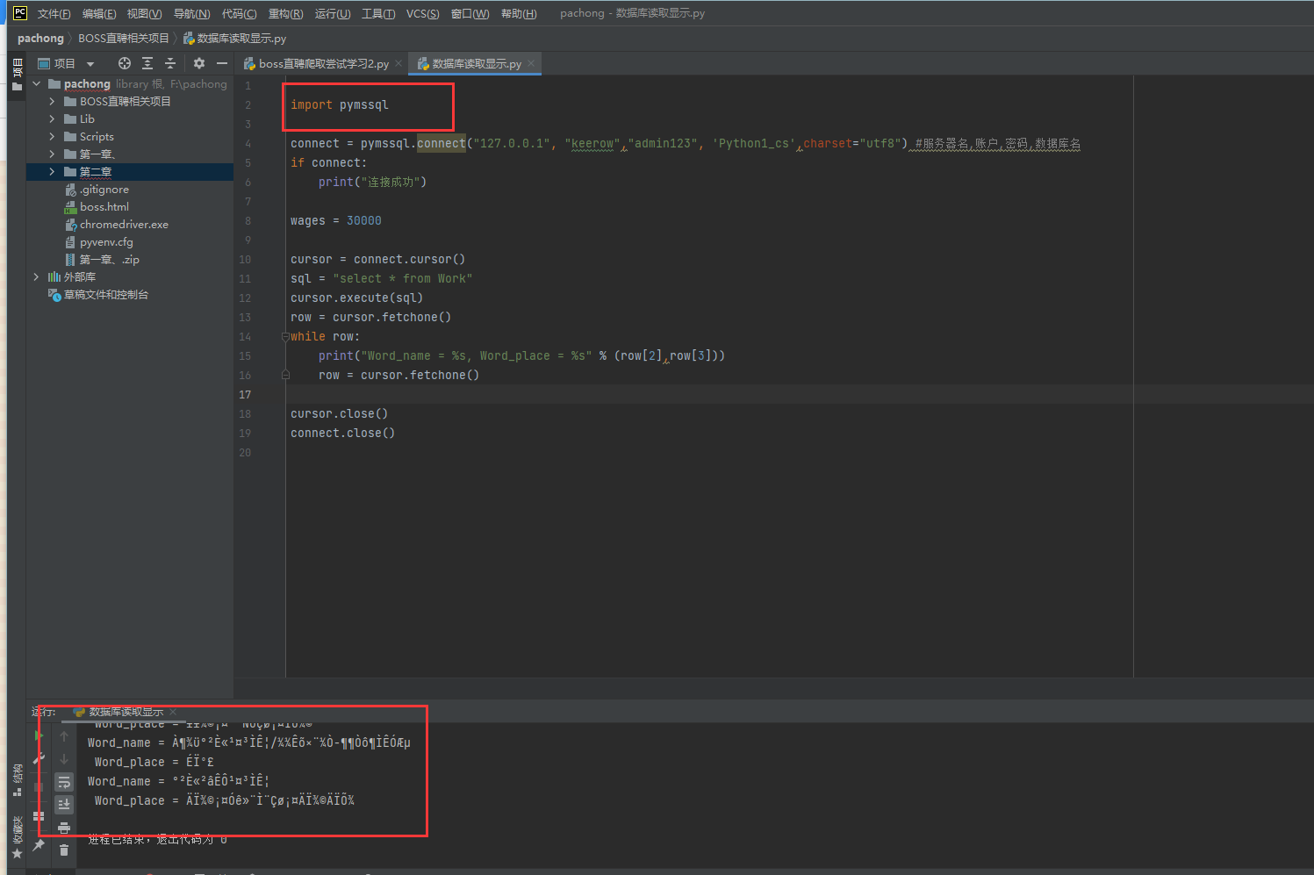Open the 结构 side tool window button

click(x=17, y=779)
